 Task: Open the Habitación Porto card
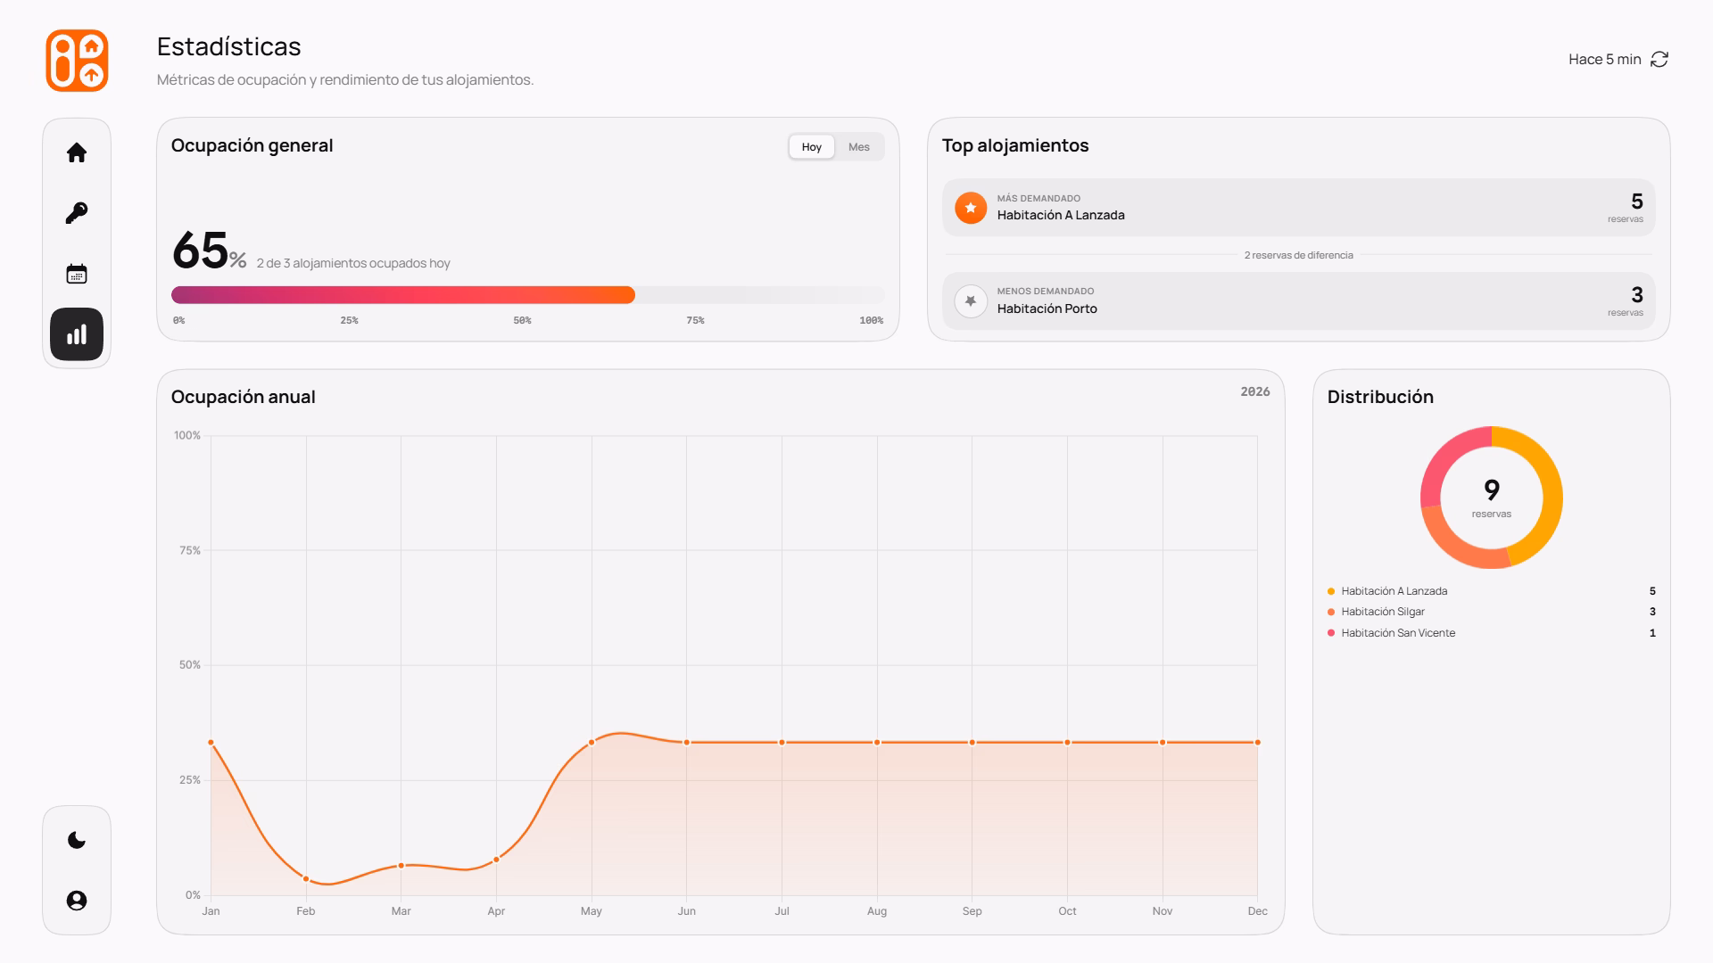[x=1299, y=301]
